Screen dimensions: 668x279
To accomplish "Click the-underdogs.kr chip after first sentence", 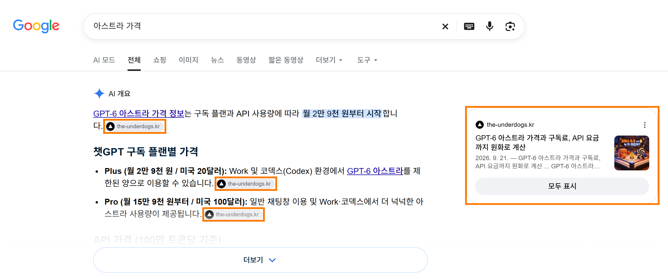I will [x=135, y=126].
